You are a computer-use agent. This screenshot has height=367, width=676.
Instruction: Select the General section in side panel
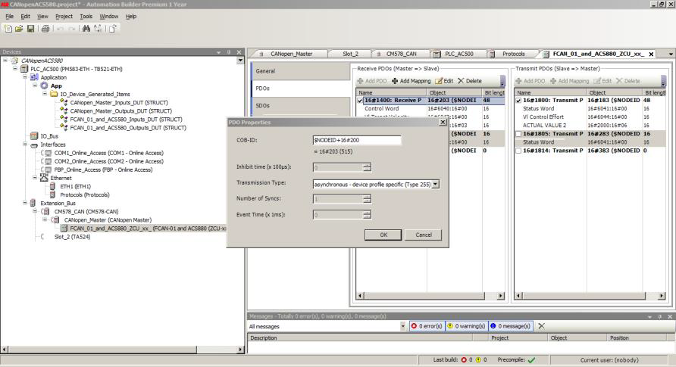tap(265, 70)
